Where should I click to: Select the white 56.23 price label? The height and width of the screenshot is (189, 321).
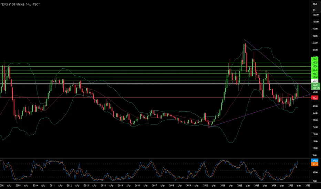[315, 81]
